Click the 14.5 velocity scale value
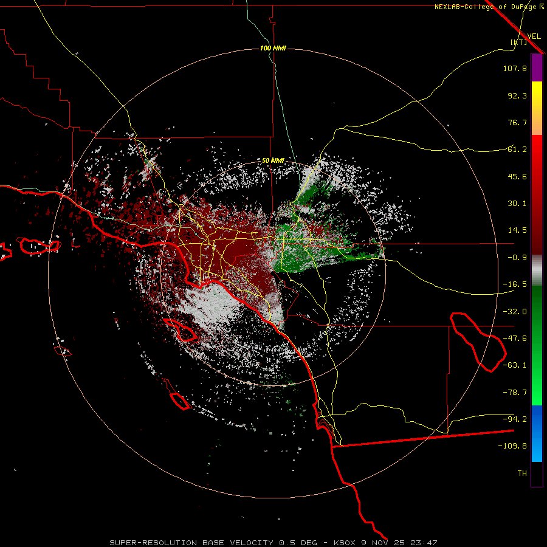Image resolution: width=547 pixels, height=547 pixels. click(x=517, y=230)
